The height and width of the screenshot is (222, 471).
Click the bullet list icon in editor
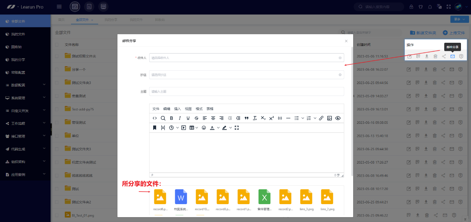(x=297, y=118)
